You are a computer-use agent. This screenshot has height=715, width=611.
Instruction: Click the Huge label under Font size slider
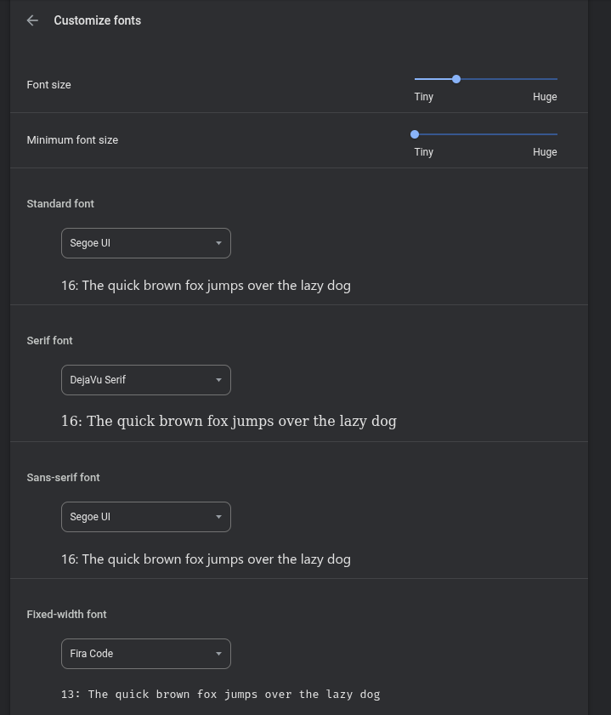[x=545, y=97]
